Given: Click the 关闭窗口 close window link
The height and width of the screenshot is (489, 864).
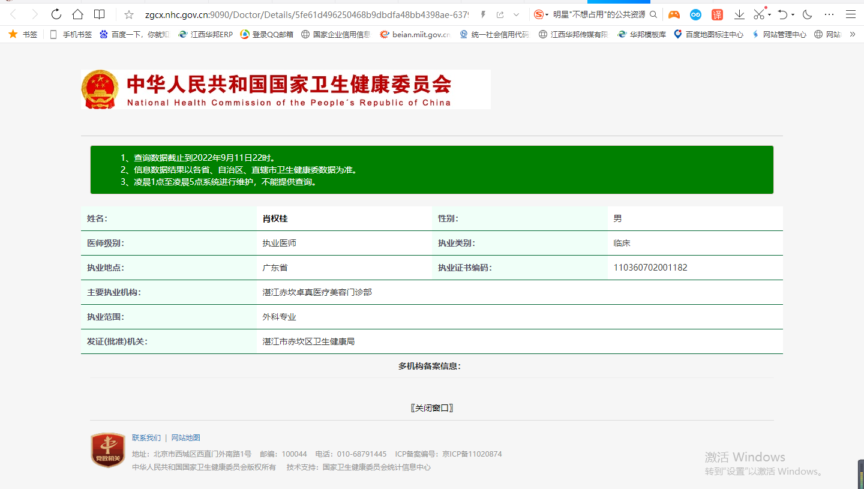Looking at the screenshot, I should [x=432, y=408].
